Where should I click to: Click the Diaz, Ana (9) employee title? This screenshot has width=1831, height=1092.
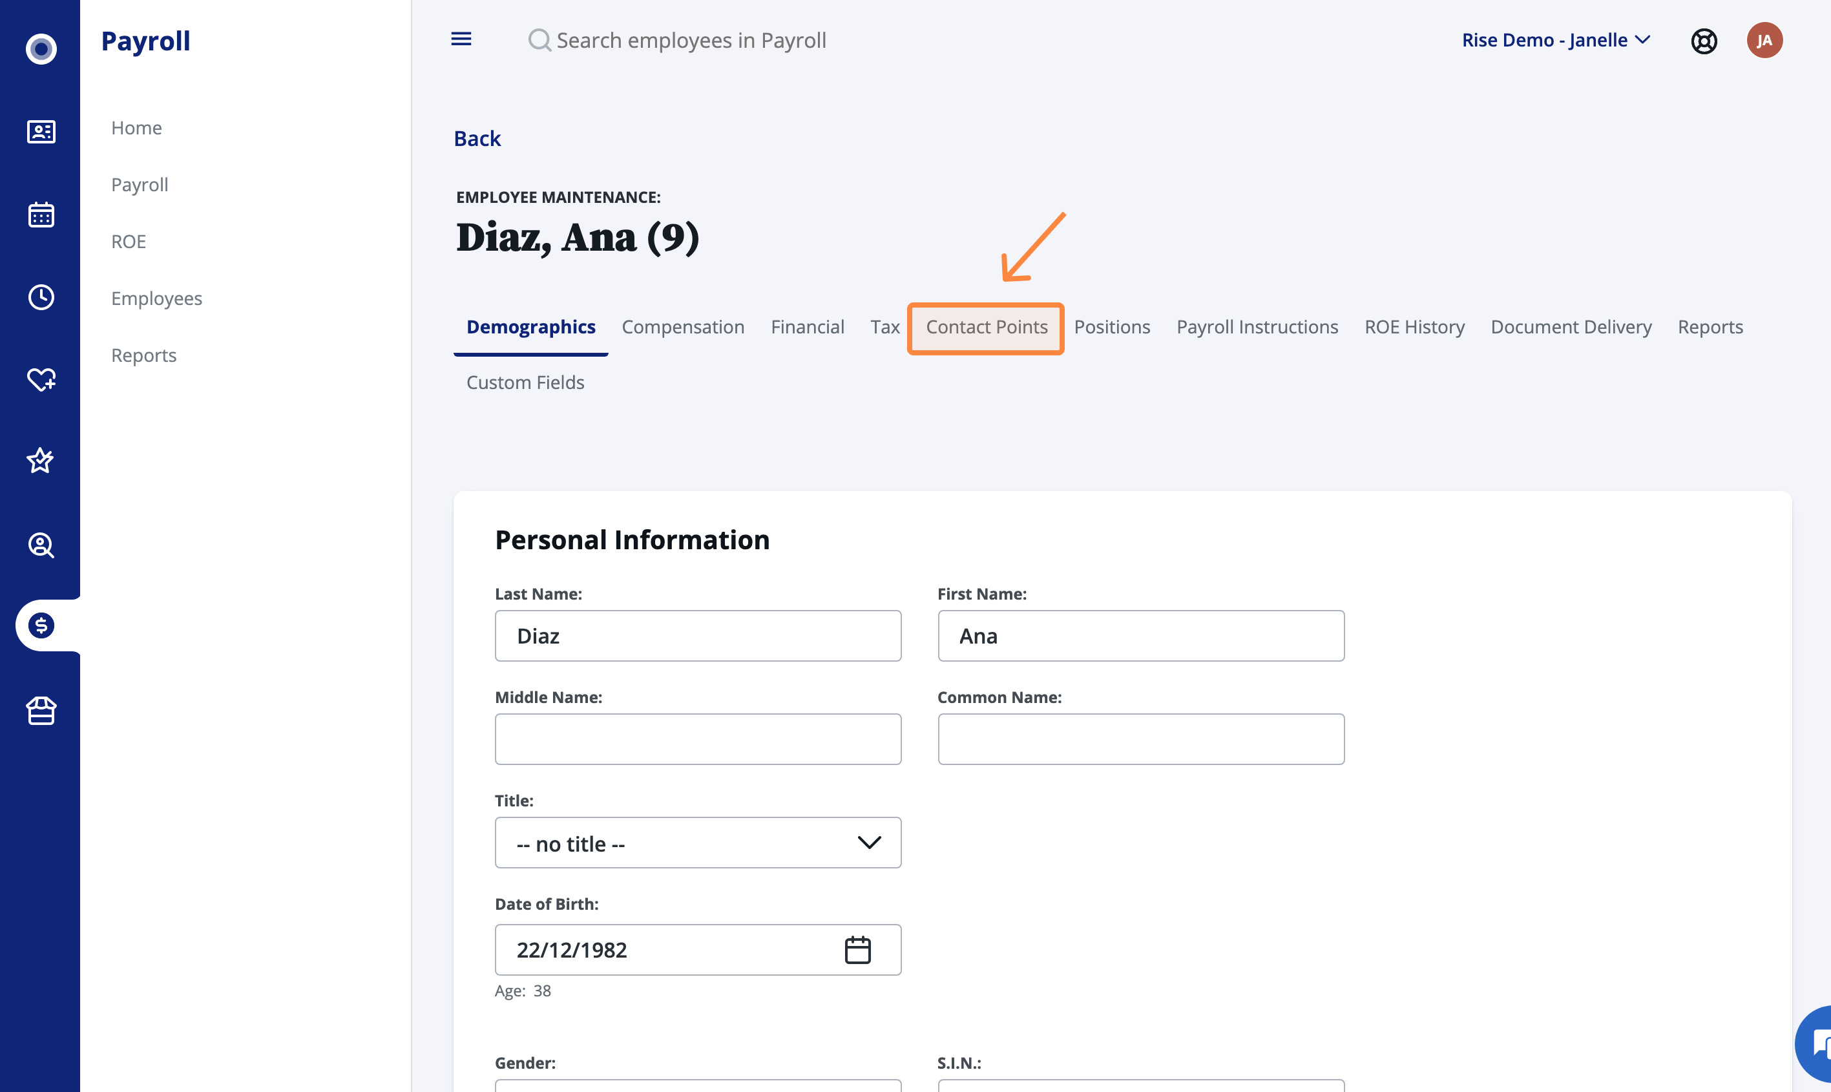(x=578, y=237)
